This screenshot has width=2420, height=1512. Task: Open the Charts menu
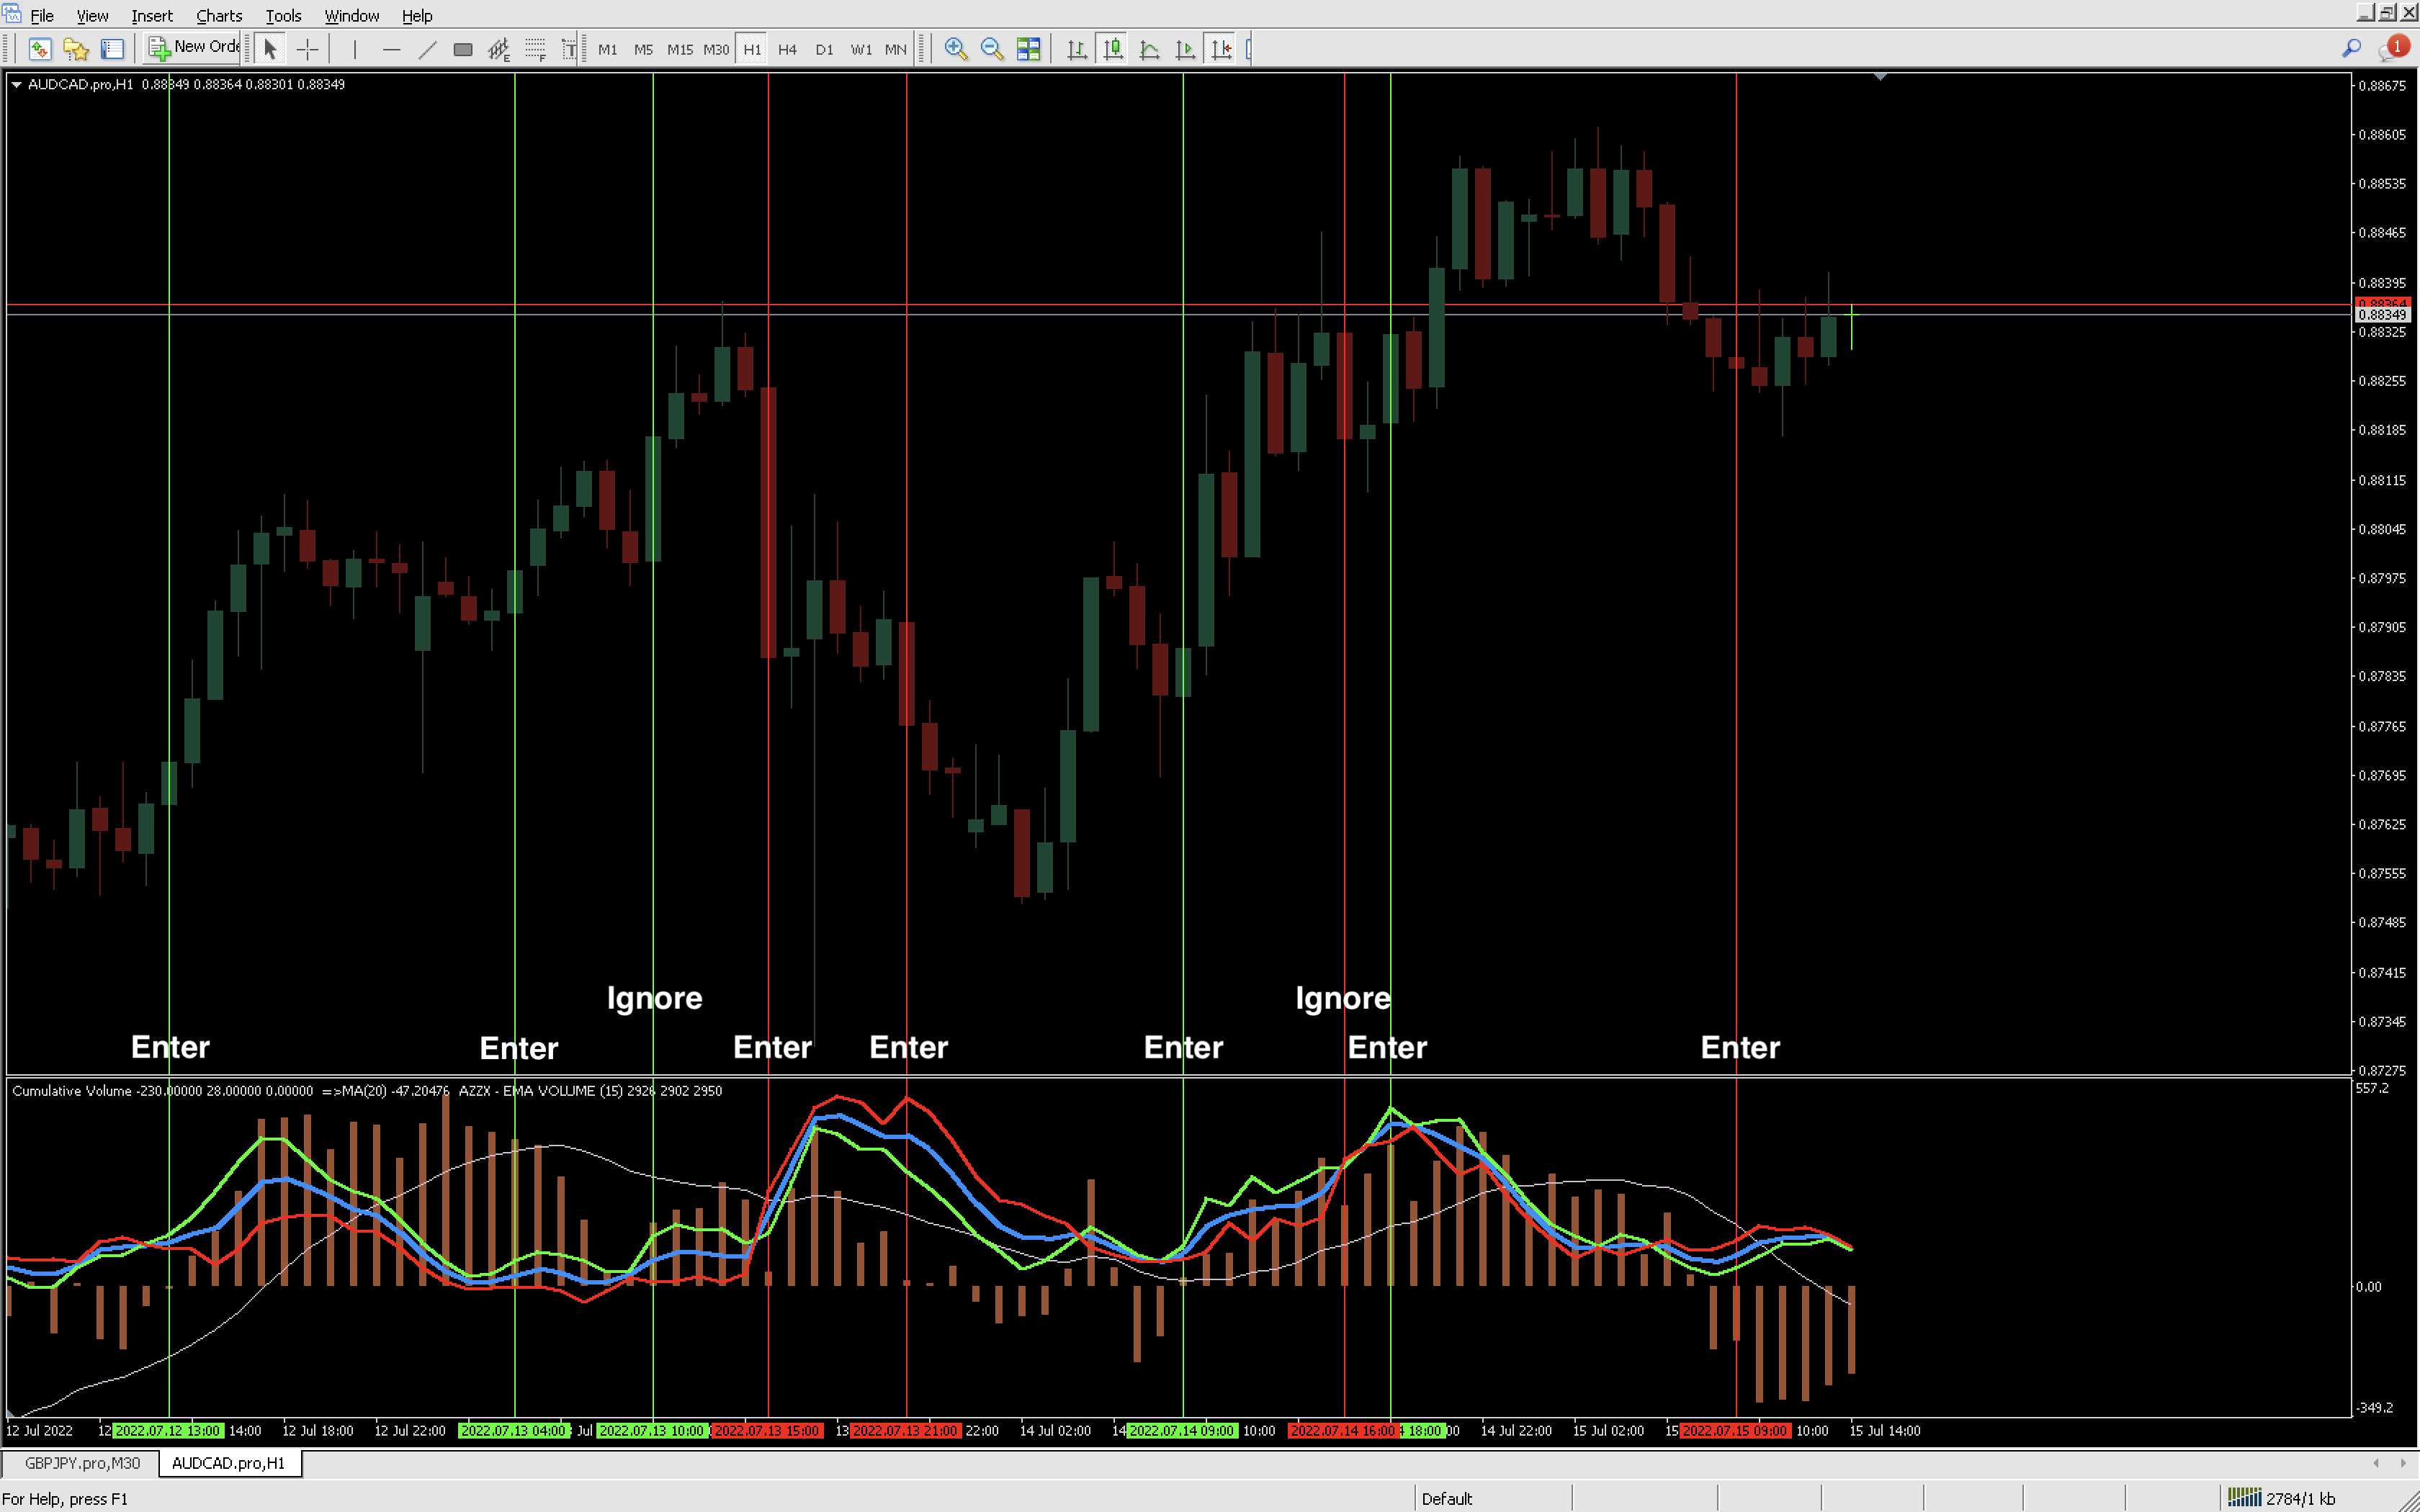pos(218,15)
